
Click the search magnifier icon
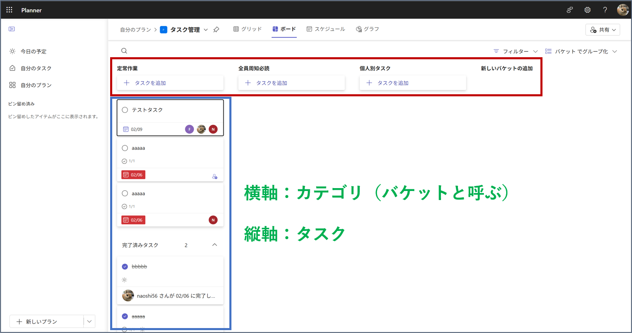[x=124, y=50]
